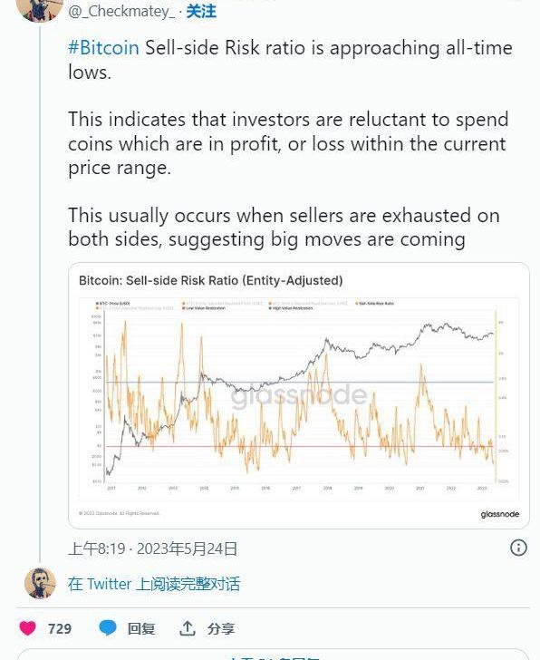The width and height of the screenshot is (540, 660).
Task: Click the blue reply speech bubble icon
Action: click(x=108, y=628)
